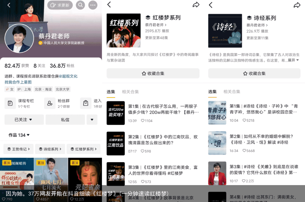Open the pinned 豳风·七月 video
The height and width of the screenshot is (202, 305).
pos(51,180)
